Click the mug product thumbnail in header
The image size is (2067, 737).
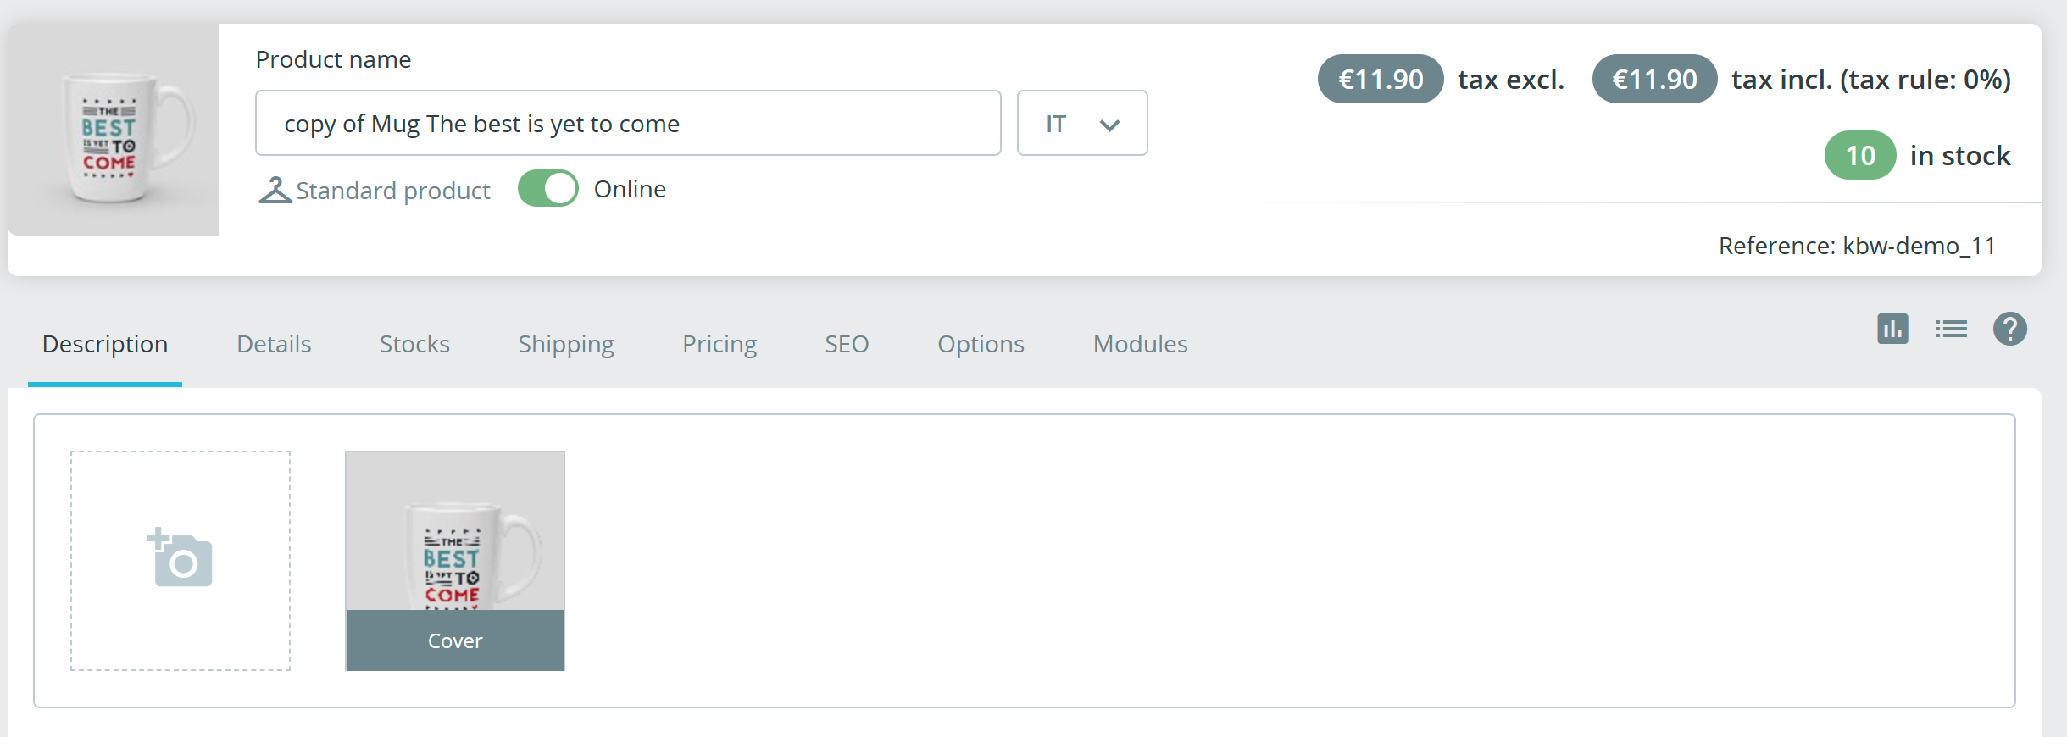(x=114, y=130)
